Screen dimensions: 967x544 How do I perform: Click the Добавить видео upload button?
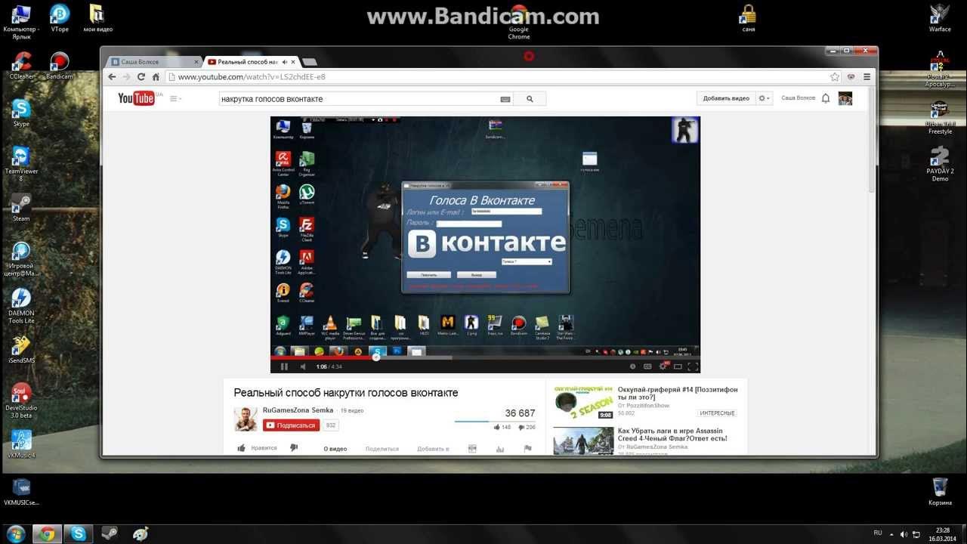point(726,98)
